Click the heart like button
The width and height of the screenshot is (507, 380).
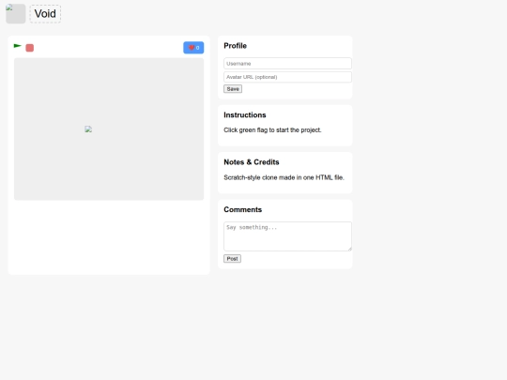point(193,48)
